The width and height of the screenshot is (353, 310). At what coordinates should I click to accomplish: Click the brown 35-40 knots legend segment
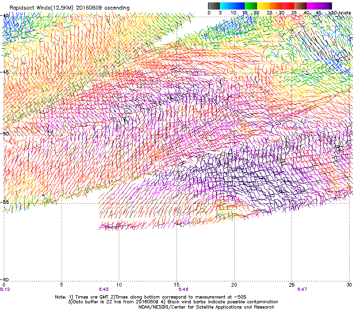pos(301,6)
